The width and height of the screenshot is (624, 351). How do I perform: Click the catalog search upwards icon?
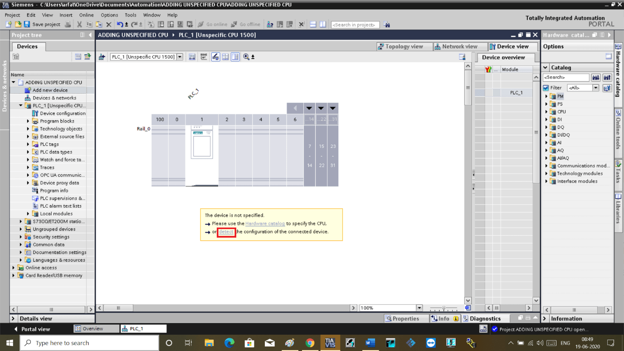[607, 78]
